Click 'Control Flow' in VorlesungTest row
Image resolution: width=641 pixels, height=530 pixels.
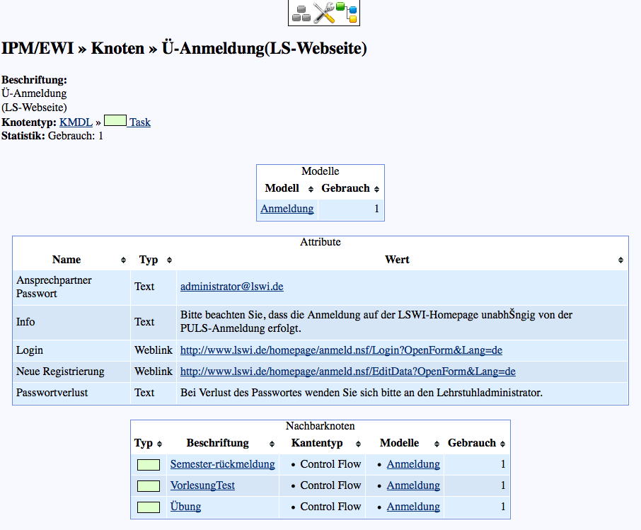[x=330, y=485]
